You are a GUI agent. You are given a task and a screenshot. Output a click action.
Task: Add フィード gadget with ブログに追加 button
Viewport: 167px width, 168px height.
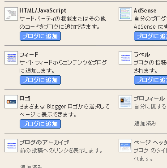(40, 80)
